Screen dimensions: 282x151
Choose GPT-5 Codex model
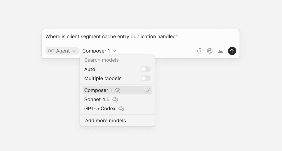point(100,109)
